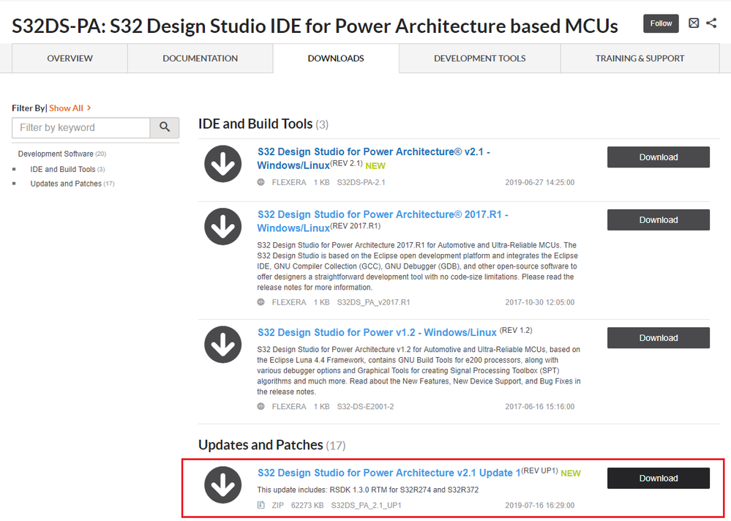
Task: Click date 2019-07-16 16:29:00
Action: pyautogui.click(x=540, y=505)
